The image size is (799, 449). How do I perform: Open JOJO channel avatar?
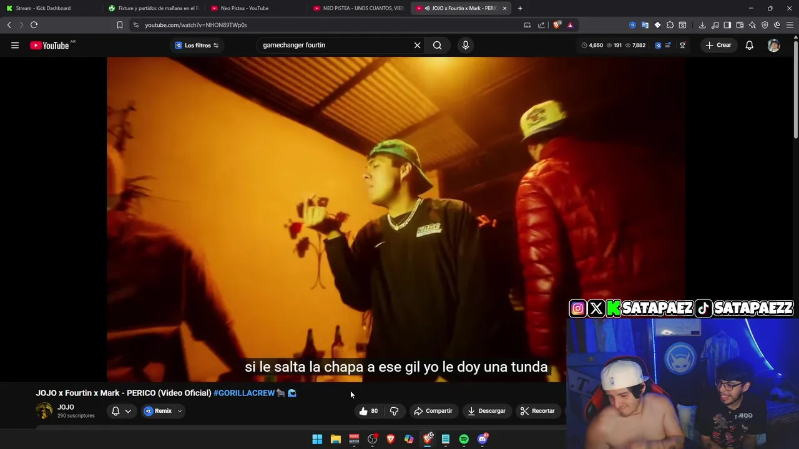[44, 411]
